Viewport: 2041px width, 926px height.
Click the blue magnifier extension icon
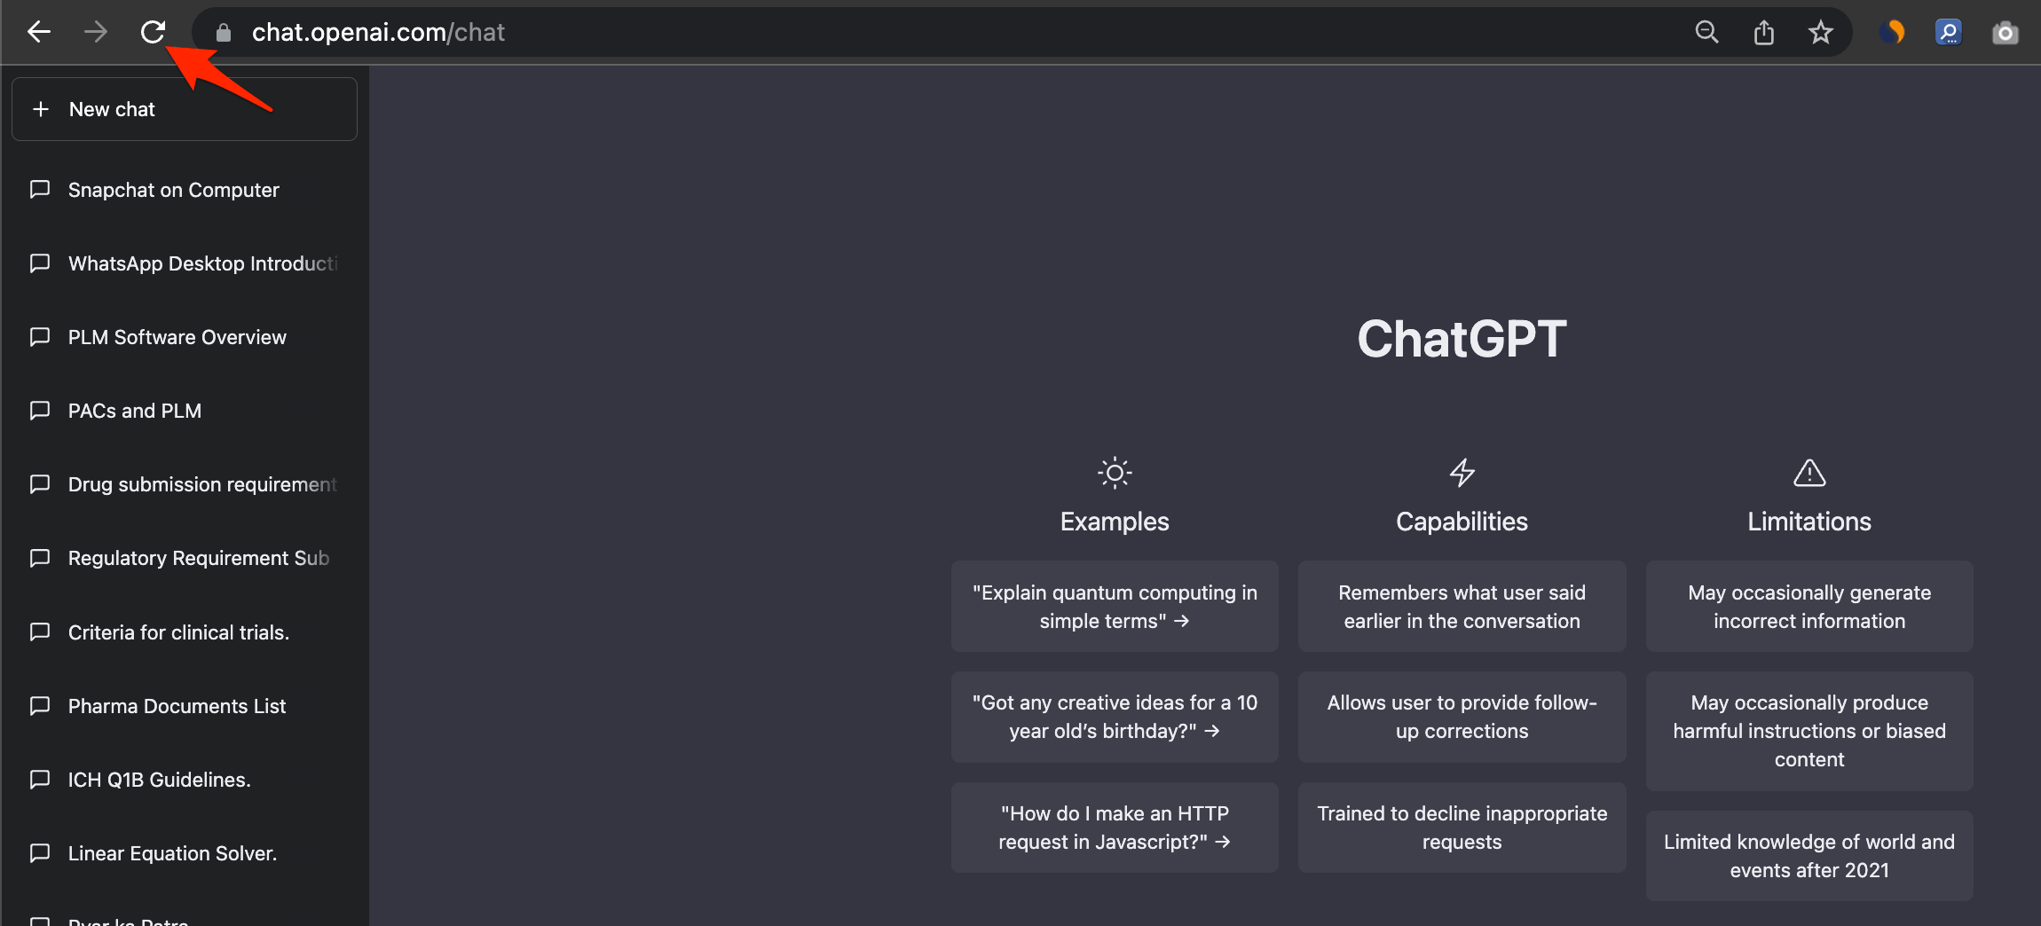1949,31
